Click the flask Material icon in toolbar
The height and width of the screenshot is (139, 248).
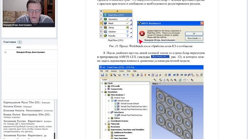click(142, 75)
